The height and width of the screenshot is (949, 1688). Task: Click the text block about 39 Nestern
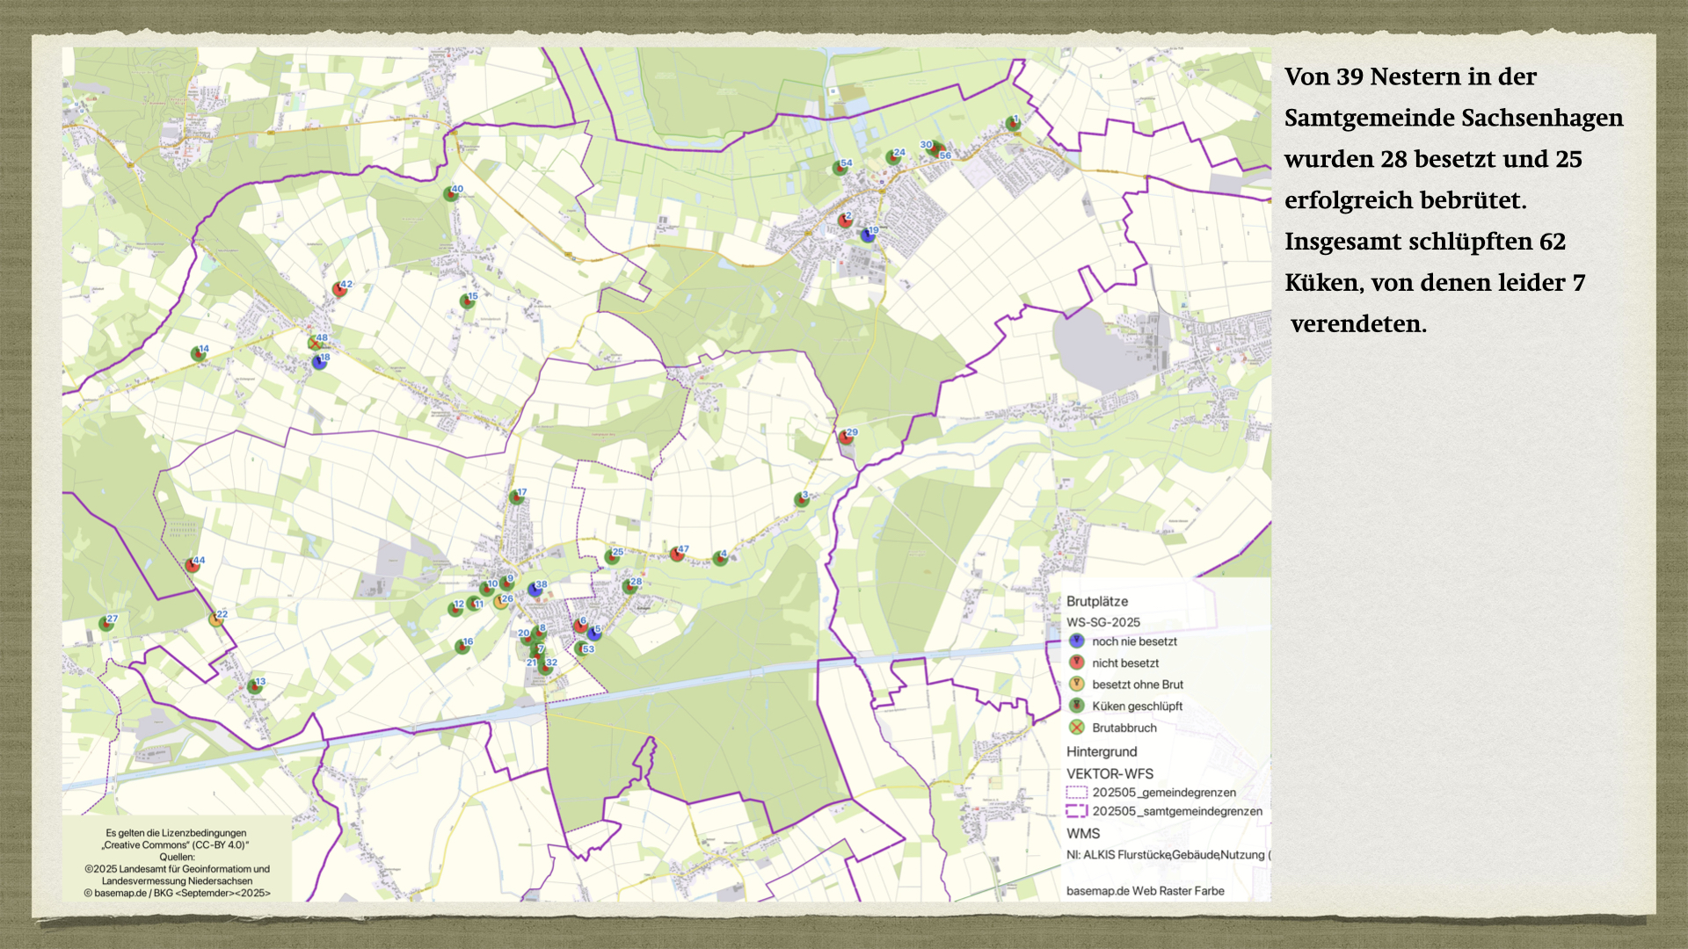pos(1452,200)
